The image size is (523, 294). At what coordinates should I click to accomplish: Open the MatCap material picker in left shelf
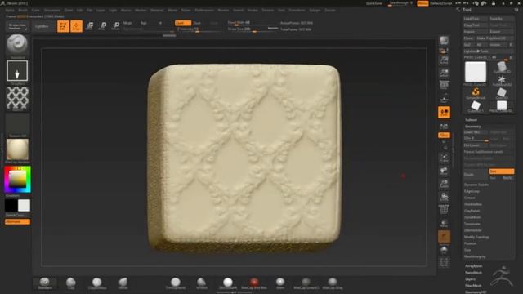(17, 149)
